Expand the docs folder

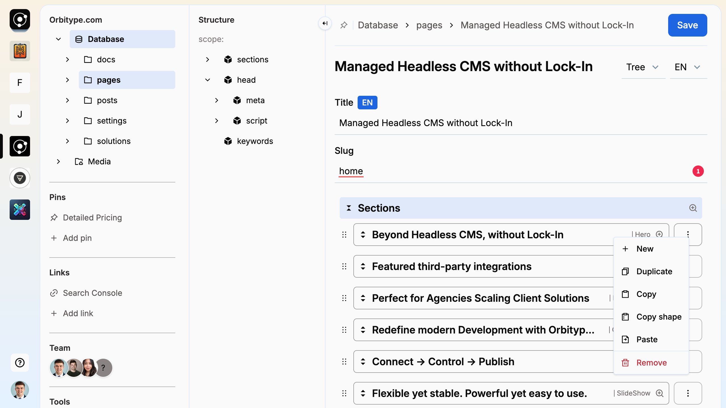[x=67, y=59]
